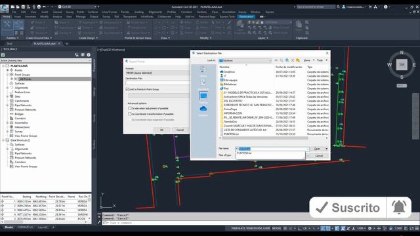This screenshot has height=236, width=420.
Task: Open 'Look in' folder dropdown
Action: click(x=245, y=60)
